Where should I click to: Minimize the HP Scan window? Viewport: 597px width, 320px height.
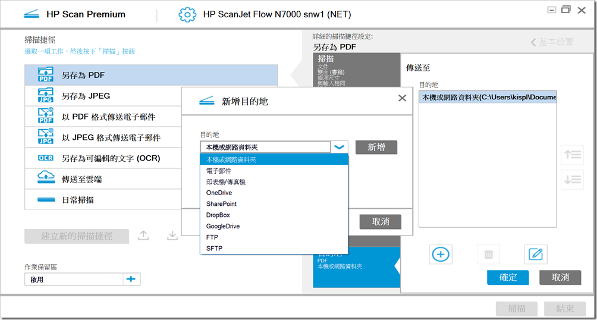tap(551, 11)
